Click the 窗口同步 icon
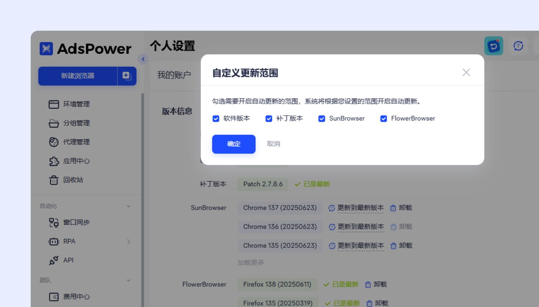The width and height of the screenshot is (539, 307). pyautogui.click(x=54, y=223)
